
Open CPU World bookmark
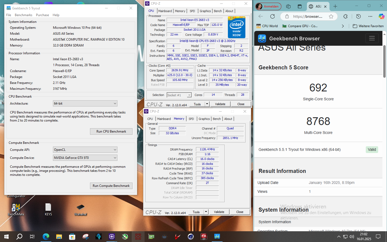[x=267, y=26]
